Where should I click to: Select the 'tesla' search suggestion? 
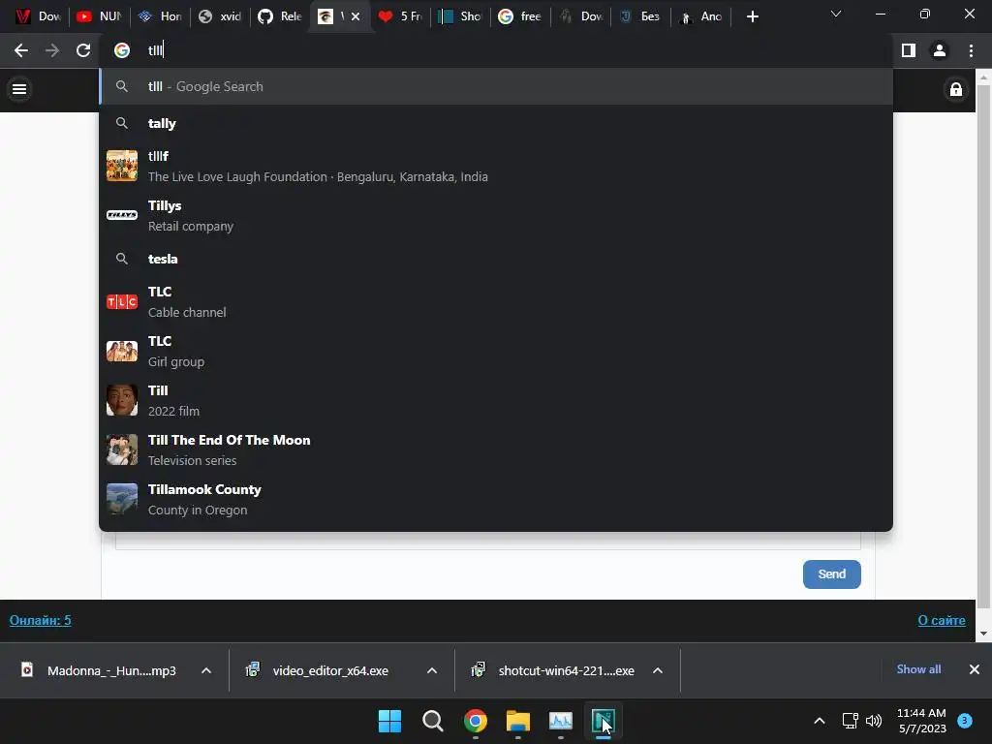click(x=496, y=259)
